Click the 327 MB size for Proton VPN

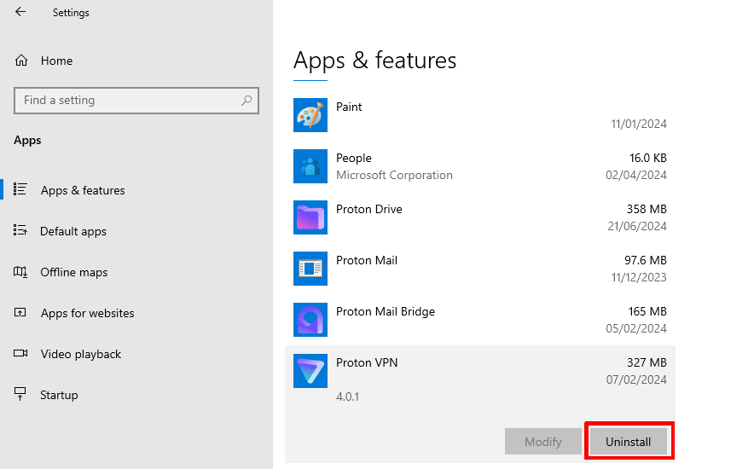[x=647, y=362]
